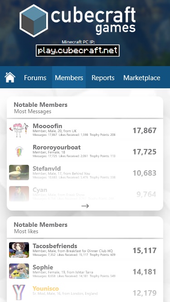Viewport: 170px width, 302px height.
Task: Click the Stefanvld username
Action: 47,168
